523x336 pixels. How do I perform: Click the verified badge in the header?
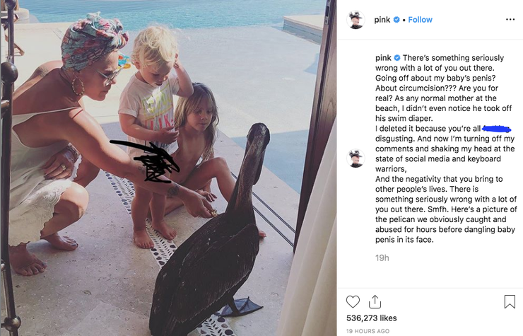[x=396, y=20]
